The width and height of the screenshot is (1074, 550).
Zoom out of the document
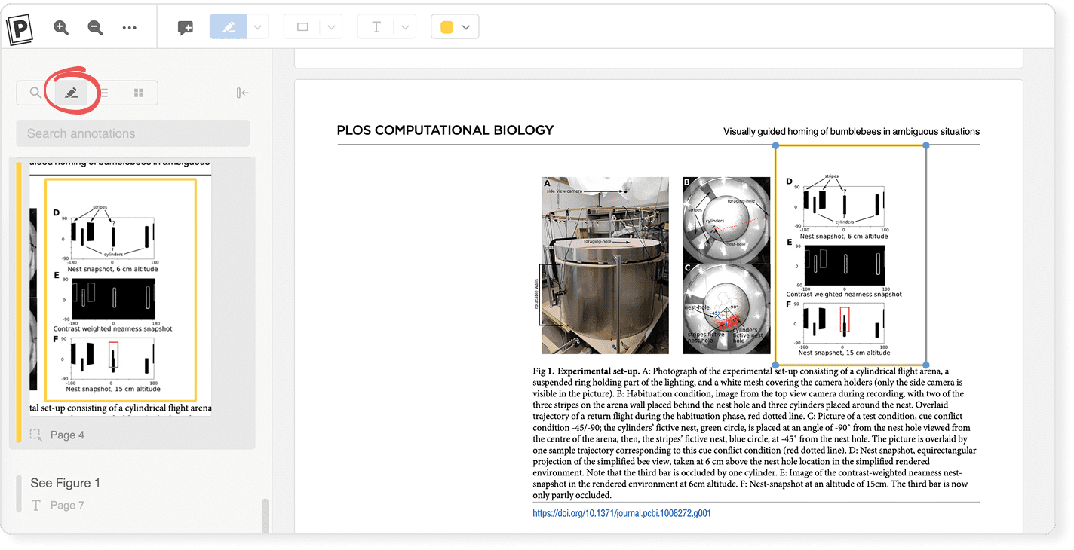coord(95,28)
